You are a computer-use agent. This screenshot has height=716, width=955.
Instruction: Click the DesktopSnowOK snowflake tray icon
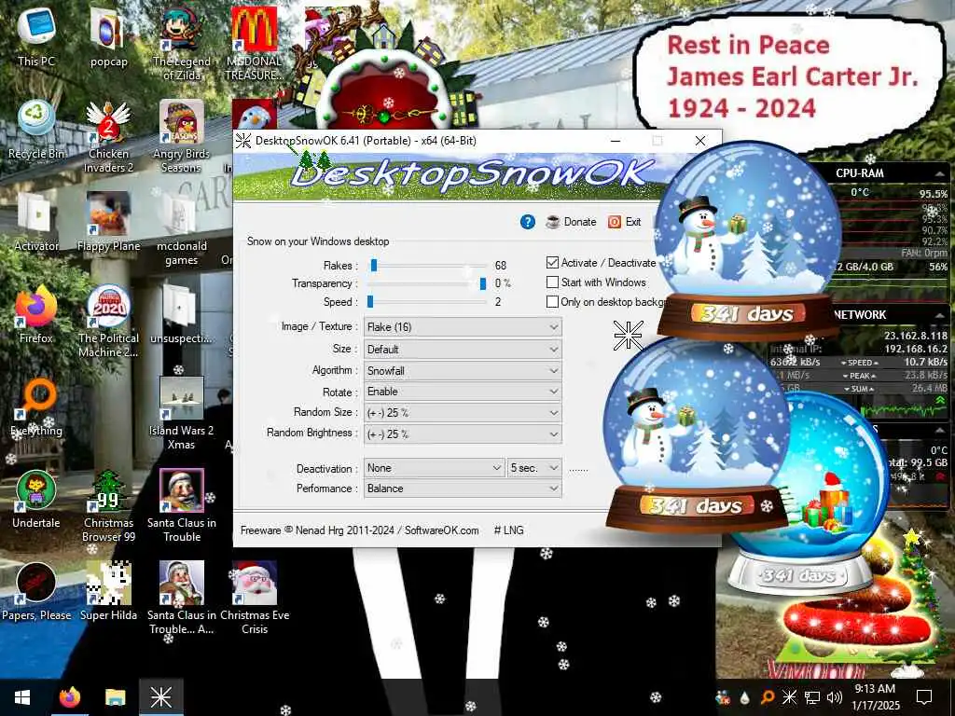tap(789, 697)
